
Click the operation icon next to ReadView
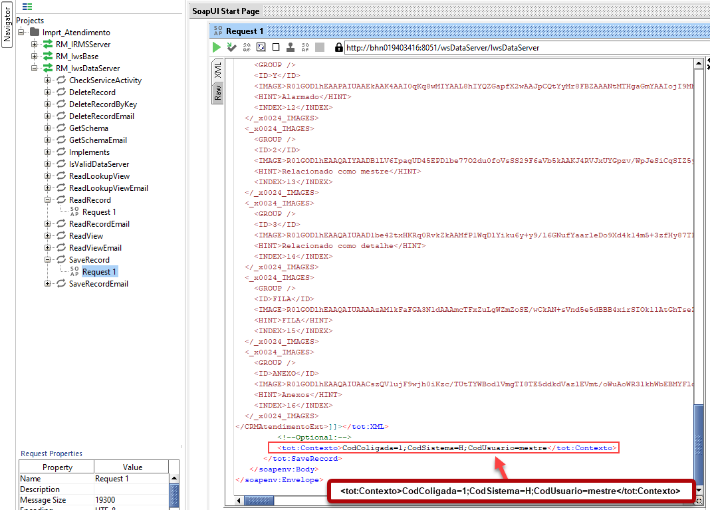61,235
